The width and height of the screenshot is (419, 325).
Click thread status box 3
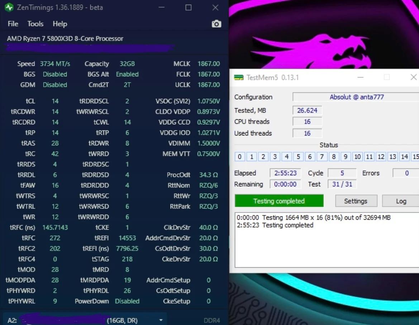(x=275, y=157)
